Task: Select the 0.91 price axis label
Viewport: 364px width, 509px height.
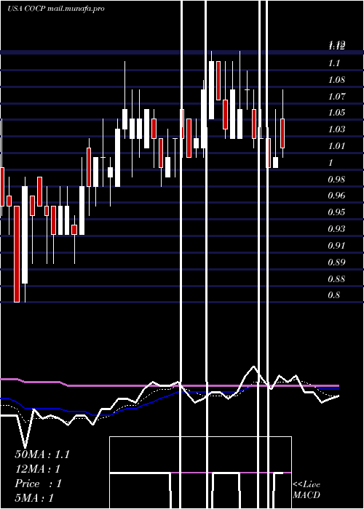Action: point(336,246)
